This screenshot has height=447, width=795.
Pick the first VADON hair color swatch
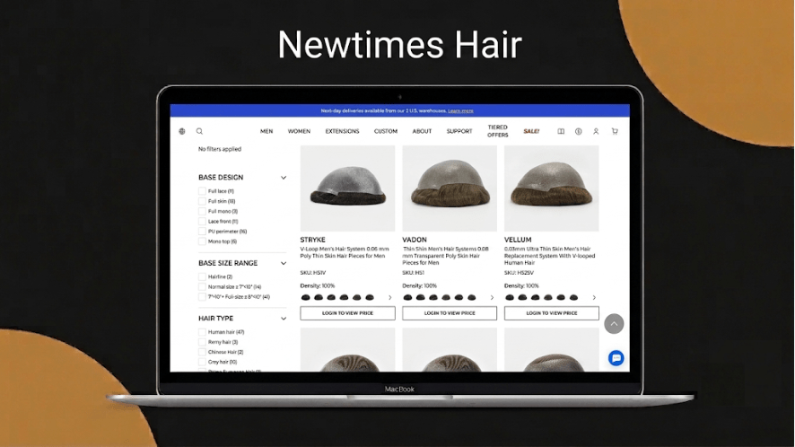[407, 298]
